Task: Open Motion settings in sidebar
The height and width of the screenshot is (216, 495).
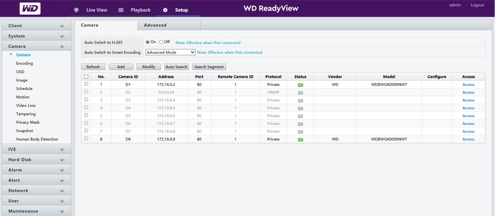Action: click(23, 97)
